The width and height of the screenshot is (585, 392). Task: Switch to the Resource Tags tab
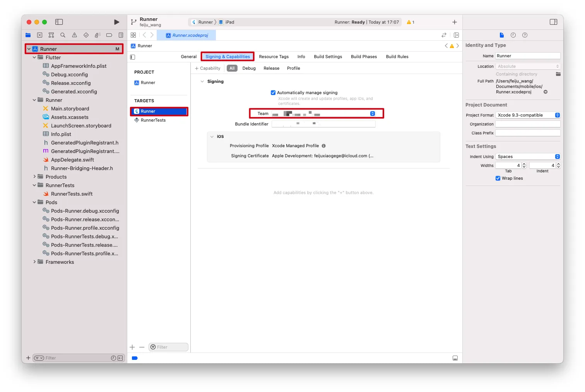pos(274,57)
